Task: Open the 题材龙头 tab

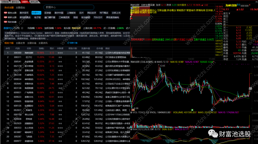Action: coord(15,2)
